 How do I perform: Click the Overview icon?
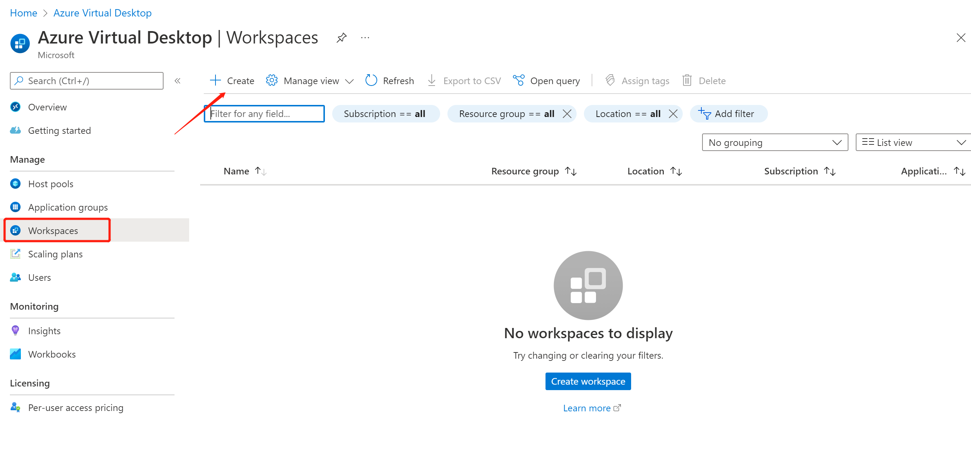click(15, 107)
